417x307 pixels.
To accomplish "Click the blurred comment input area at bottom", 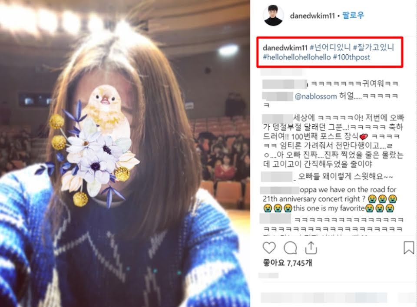I will [x=324, y=298].
